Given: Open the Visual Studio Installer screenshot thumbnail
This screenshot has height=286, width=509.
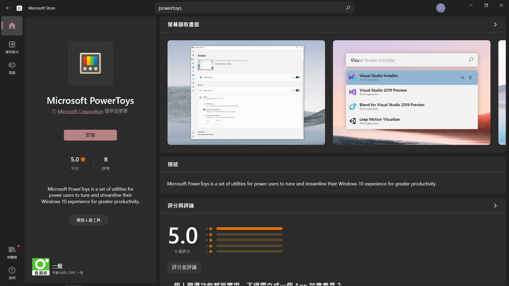Looking at the screenshot, I should (x=412, y=92).
